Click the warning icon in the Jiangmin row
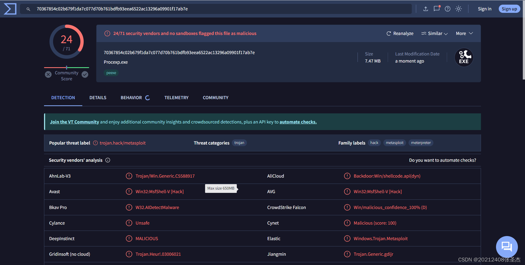Image resolution: width=525 pixels, height=265 pixels. click(x=347, y=254)
